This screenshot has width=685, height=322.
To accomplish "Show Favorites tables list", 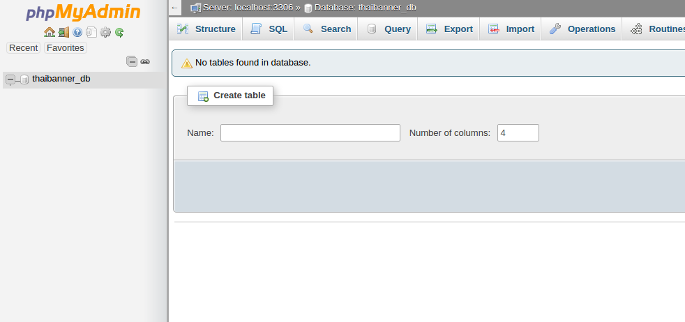I will [x=65, y=48].
